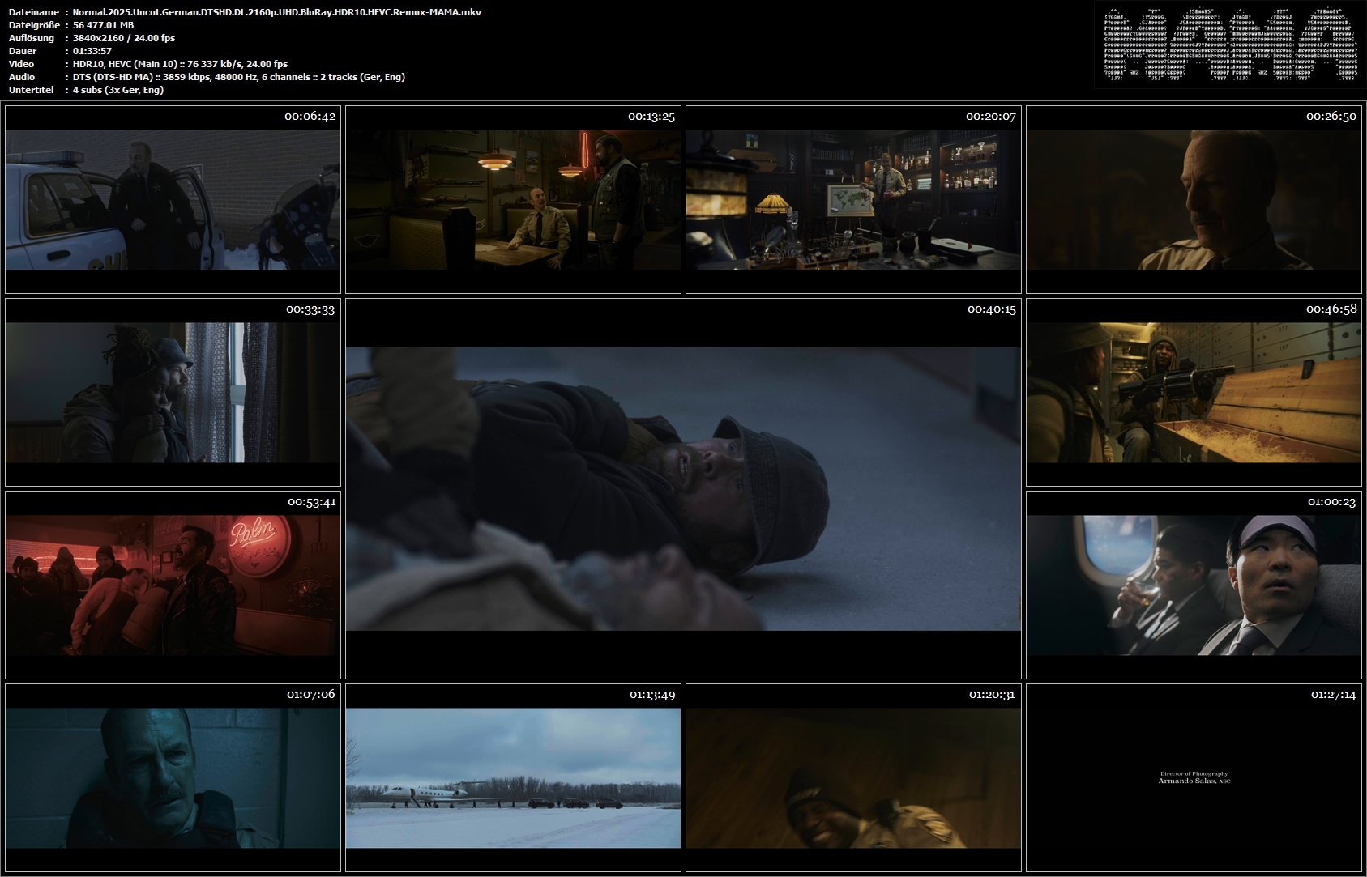The height and width of the screenshot is (877, 1367).
Task: Open the airplane cabin thumbnail at 01:00:23
Action: pyautogui.click(x=1194, y=585)
